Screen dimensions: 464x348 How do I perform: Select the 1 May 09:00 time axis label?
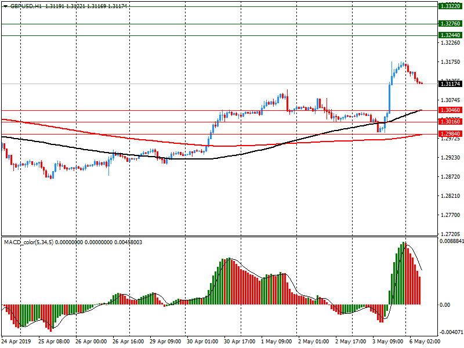[276, 342]
